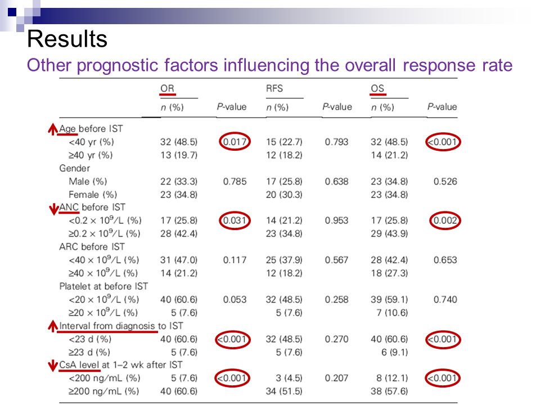Select the 'ARC before IST' row heading
The width and height of the screenshot is (540, 405).
coord(92,246)
